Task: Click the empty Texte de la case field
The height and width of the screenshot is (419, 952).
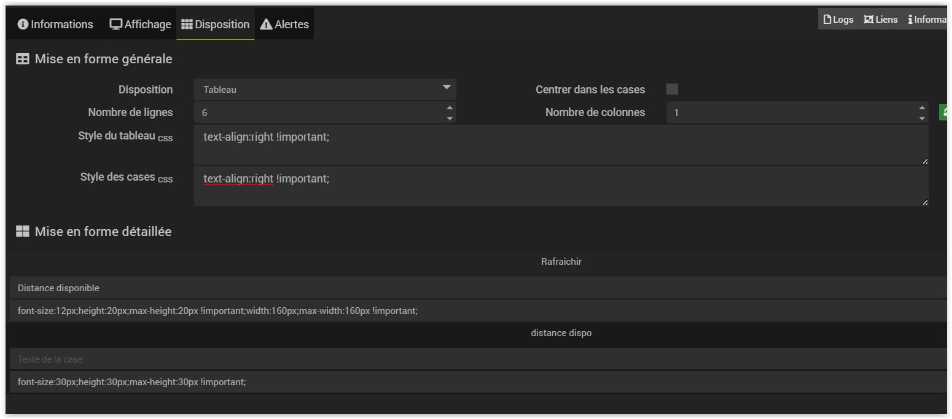Action: pos(476,359)
